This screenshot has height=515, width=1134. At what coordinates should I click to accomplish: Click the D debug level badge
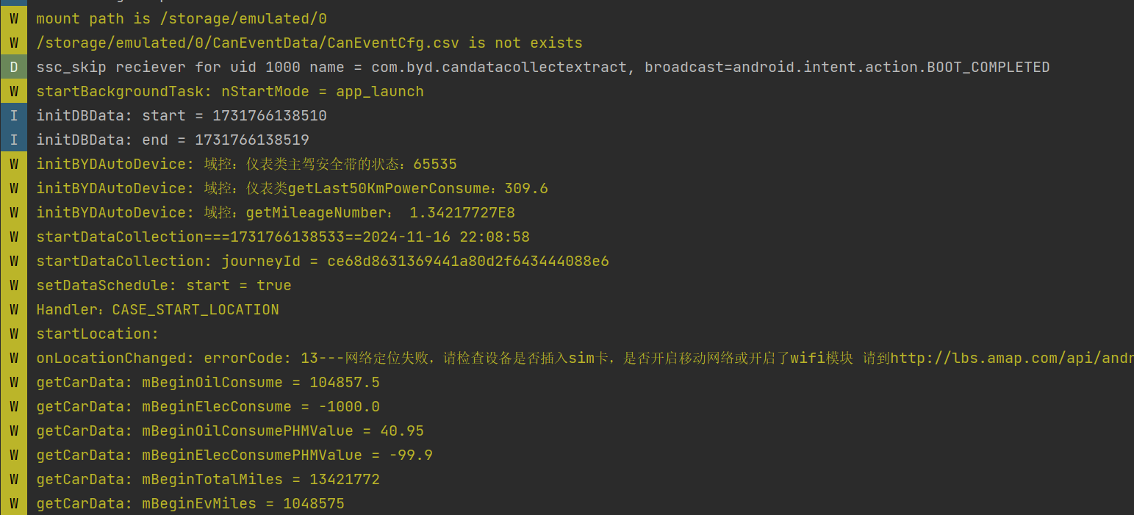pyautogui.click(x=13, y=68)
